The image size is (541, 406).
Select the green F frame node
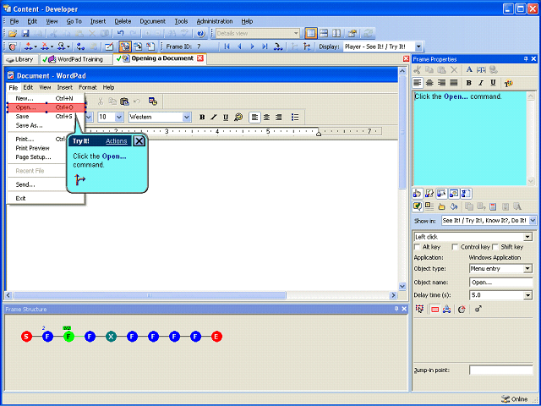(68, 337)
